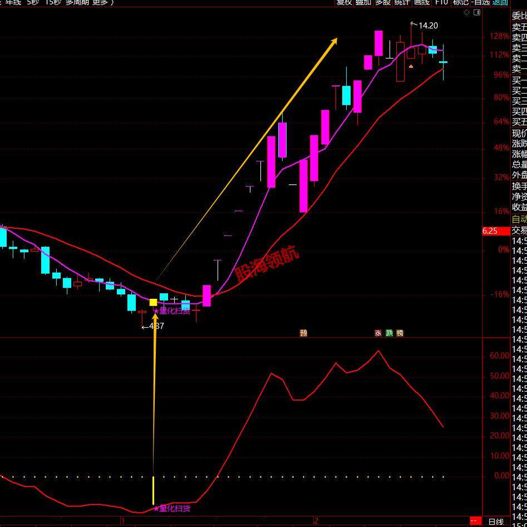Toggle the side panel icon beside the diamond
The width and height of the screenshot is (527, 527).
[x=477, y=13]
